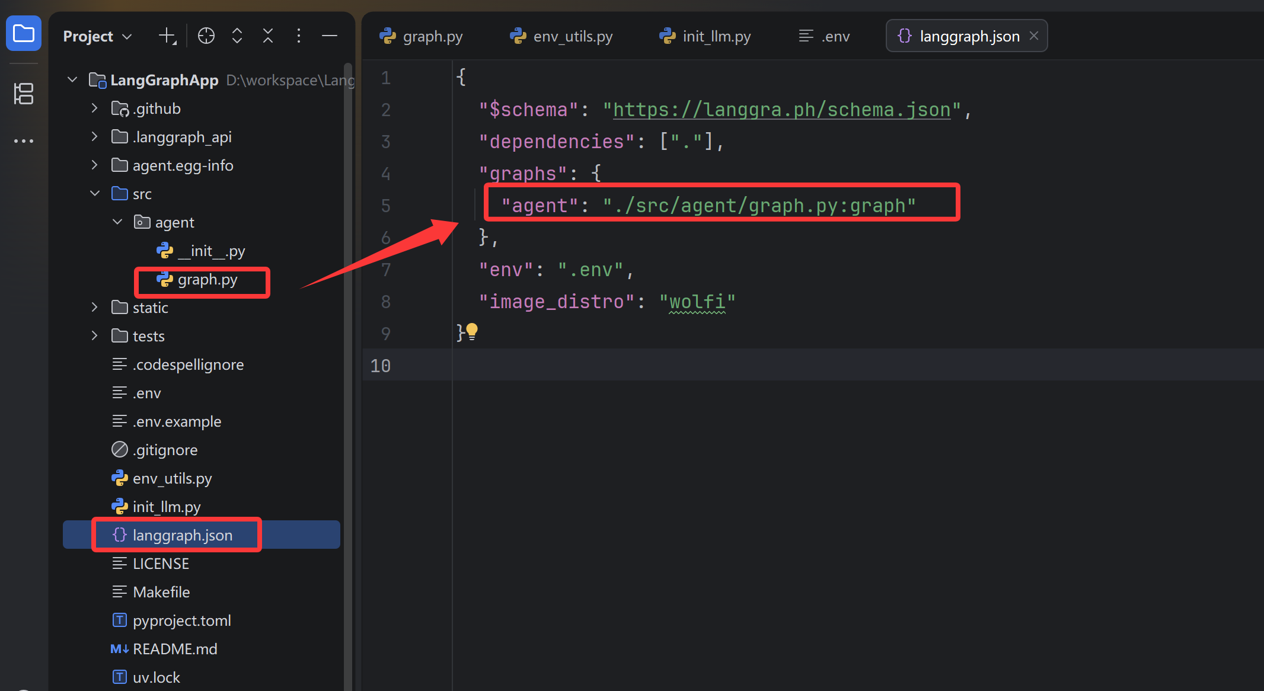Select the Makefile entry
The width and height of the screenshot is (1264, 691).
[x=202, y=592]
